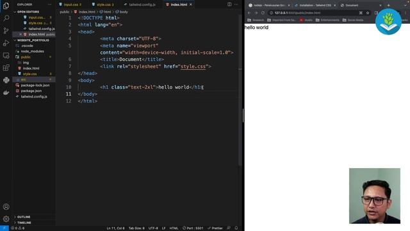Viewport: 410px width, 231px height.
Task: Click the editor vertical scrollbar
Action: pyautogui.click(x=240, y=90)
